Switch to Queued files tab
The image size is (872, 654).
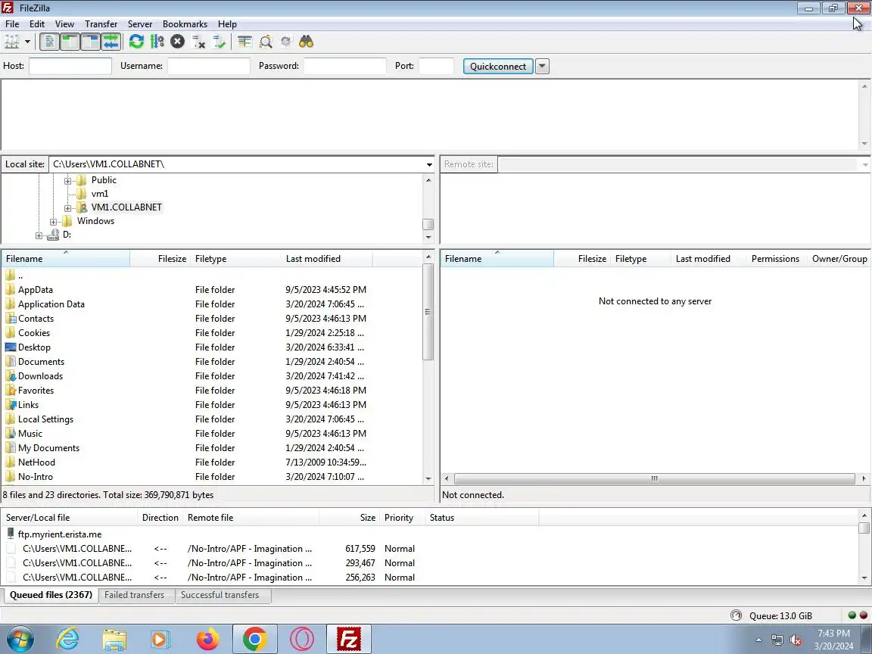tap(51, 594)
